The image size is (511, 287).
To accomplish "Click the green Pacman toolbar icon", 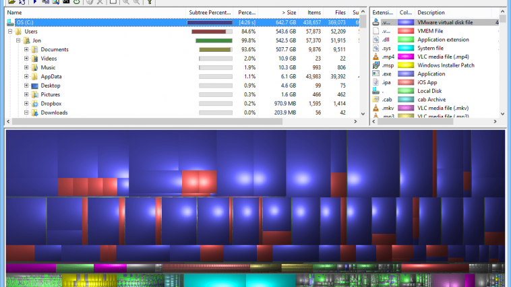I will click(77, 2).
